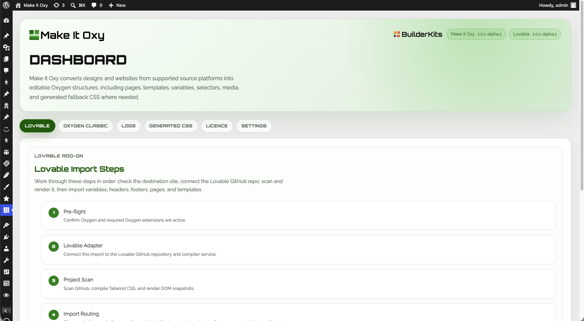Open the Dashboard gauge icon in sidebar
This screenshot has width=584, height=321.
(x=6, y=20)
